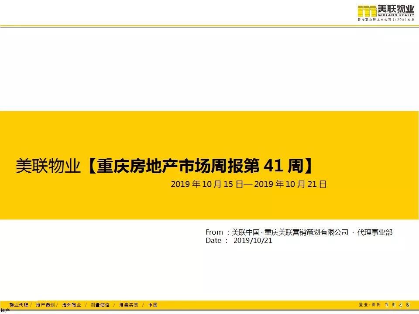Click footer text 测量估值

[100, 305]
